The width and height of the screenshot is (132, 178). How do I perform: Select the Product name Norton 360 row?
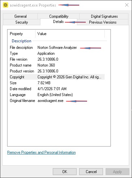tap(57, 65)
